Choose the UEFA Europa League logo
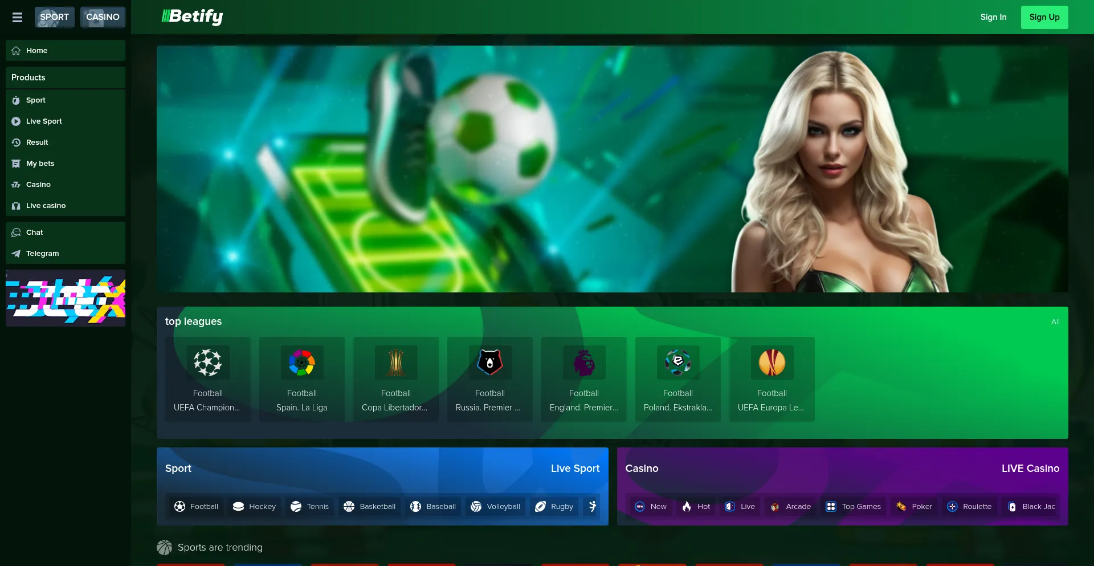The height and width of the screenshot is (566, 1094). click(772, 363)
